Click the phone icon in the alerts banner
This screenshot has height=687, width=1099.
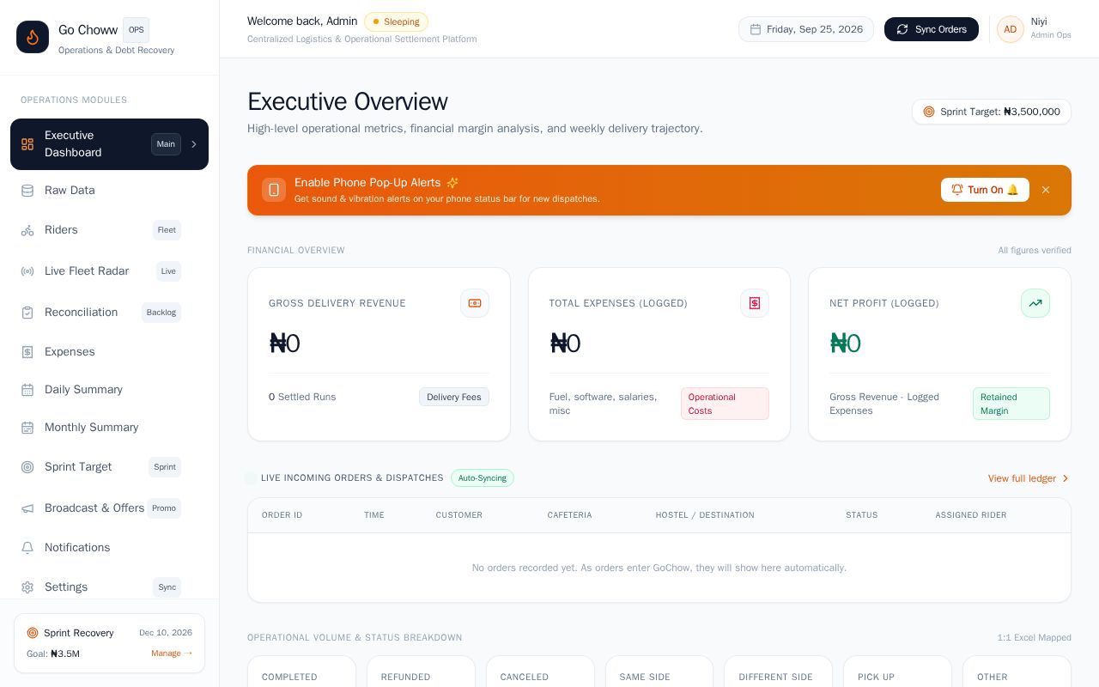pos(274,190)
